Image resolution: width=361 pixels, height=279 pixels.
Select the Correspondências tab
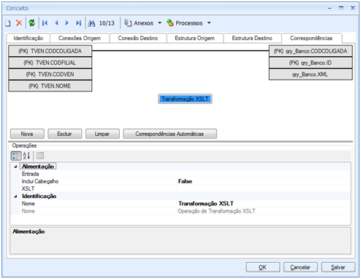(x=311, y=38)
